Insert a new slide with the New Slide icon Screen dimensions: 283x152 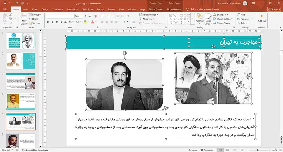tap(24, 16)
